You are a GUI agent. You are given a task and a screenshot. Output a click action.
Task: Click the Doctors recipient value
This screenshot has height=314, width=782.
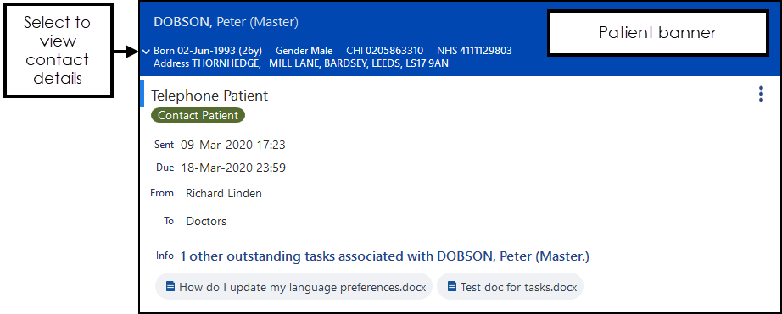click(x=206, y=222)
